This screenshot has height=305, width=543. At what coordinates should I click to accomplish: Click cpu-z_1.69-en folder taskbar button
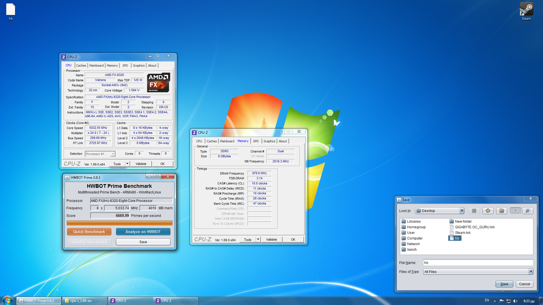(85, 301)
